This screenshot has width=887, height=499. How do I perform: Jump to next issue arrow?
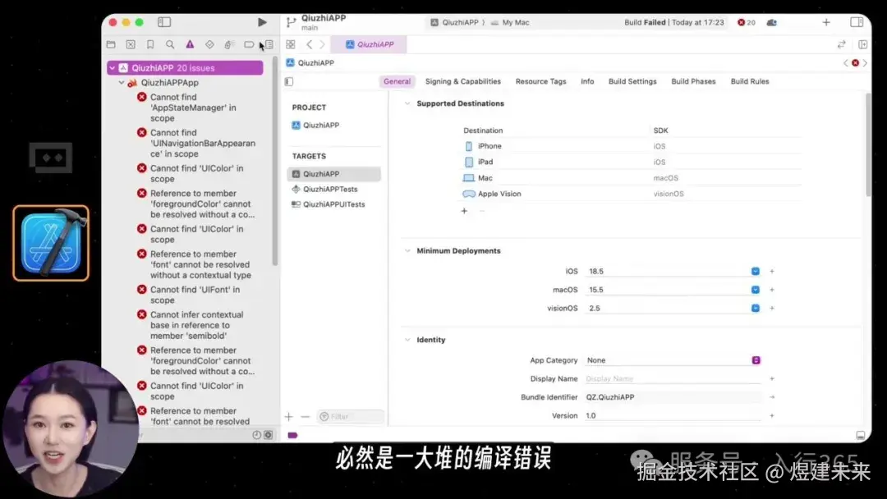[x=865, y=62]
